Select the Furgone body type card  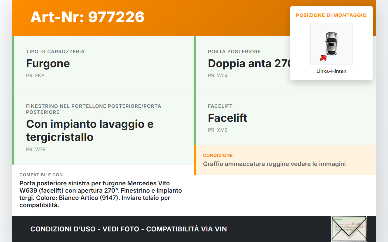[x=103, y=64]
